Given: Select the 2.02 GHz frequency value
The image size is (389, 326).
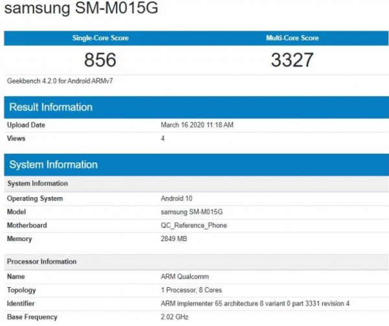Looking at the screenshot, I should [x=174, y=317].
